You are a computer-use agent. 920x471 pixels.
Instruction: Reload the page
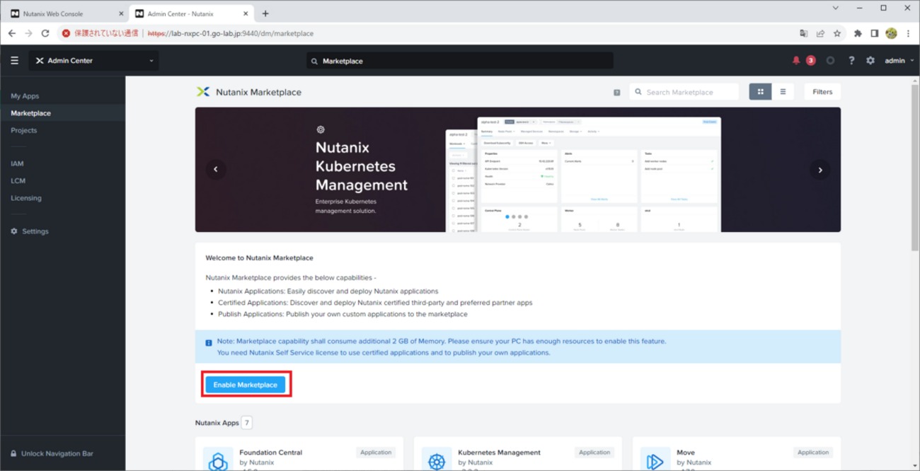(45, 33)
